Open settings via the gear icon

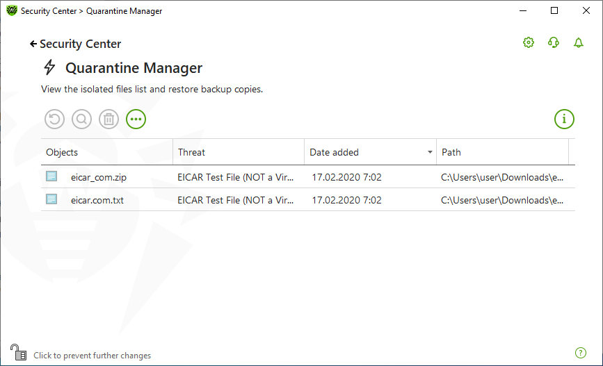[529, 42]
